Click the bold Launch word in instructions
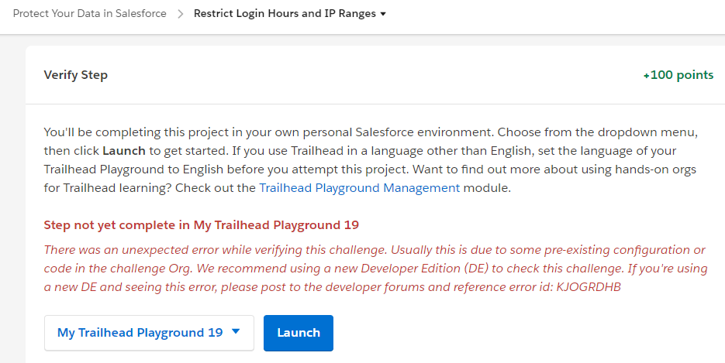The width and height of the screenshot is (725, 363). pos(125,150)
